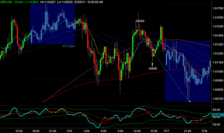Click the 1.60800 price axis label
224x133 pixels.
[218, 90]
